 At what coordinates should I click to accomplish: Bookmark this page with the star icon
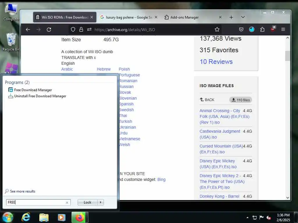[x=217, y=29]
